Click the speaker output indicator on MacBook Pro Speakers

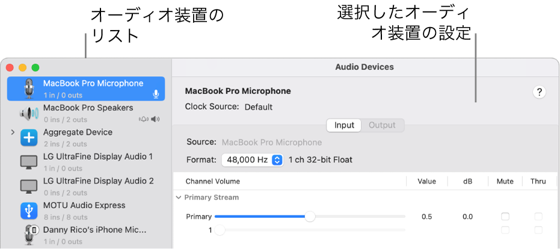pos(156,119)
